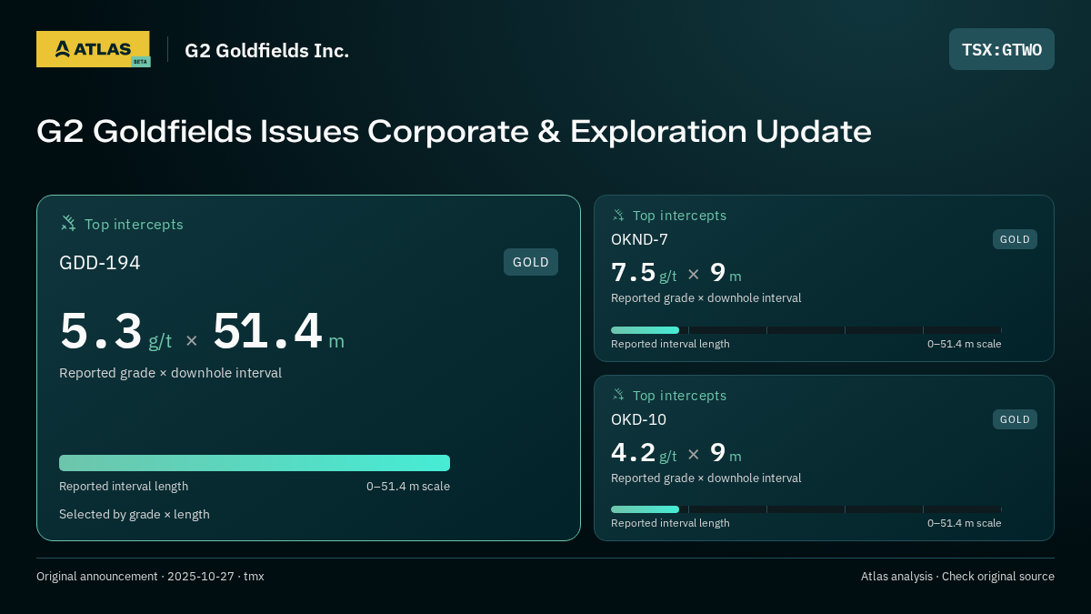Click the 9 m interval value in the OKD-10 card
The height and width of the screenshot is (614, 1091).
point(726,453)
